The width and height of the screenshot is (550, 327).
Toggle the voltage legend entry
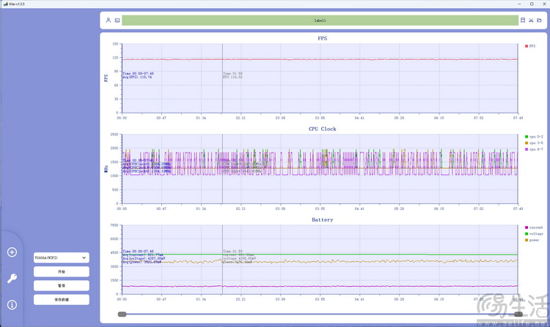click(x=534, y=234)
